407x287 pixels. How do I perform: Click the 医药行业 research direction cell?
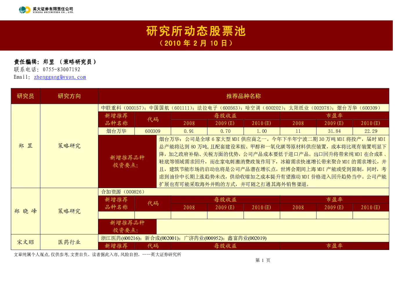point(69,242)
